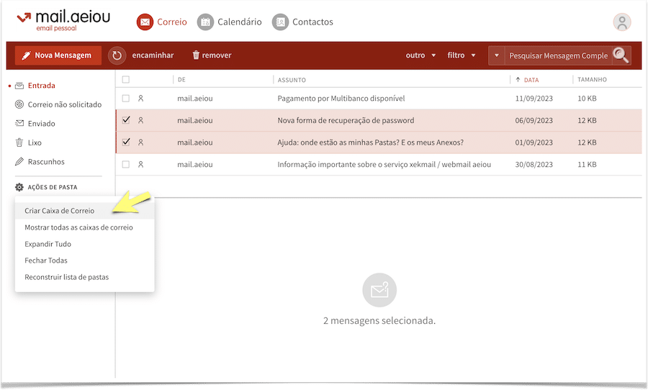The height and width of the screenshot is (390, 648).
Task: Uncheck the Nova forma de recuperação checkbox
Action: [x=126, y=120]
